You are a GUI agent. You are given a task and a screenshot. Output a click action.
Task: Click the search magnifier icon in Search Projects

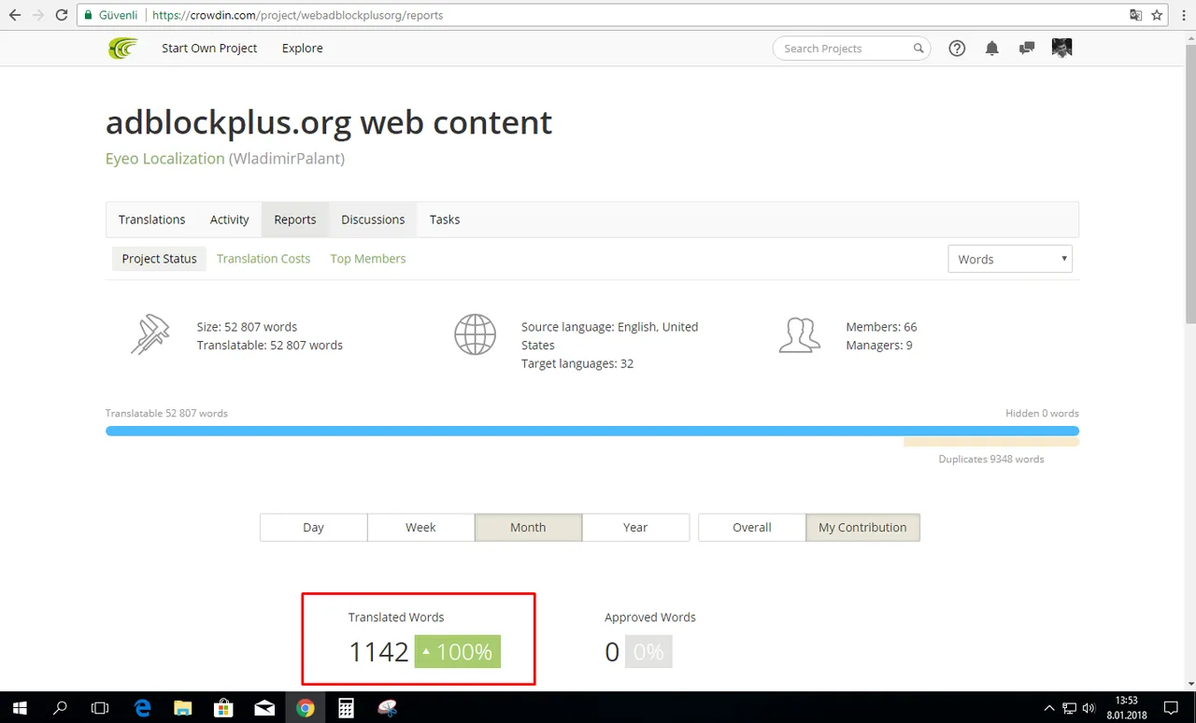pos(918,49)
